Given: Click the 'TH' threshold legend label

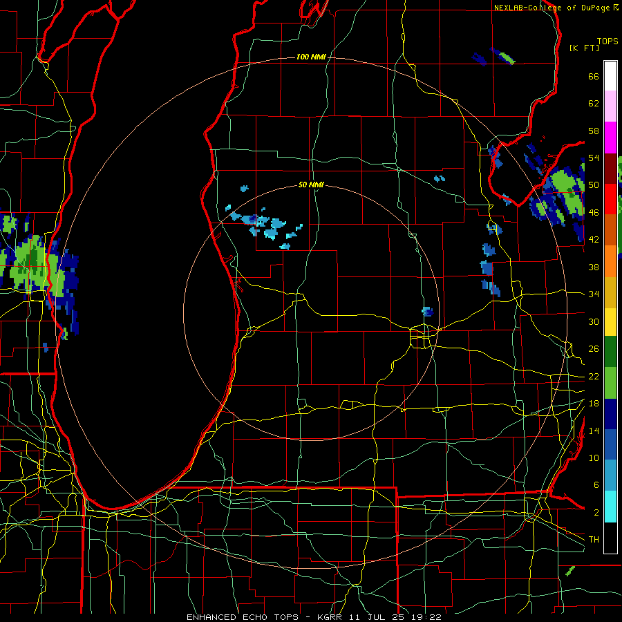Looking at the screenshot, I should (594, 540).
